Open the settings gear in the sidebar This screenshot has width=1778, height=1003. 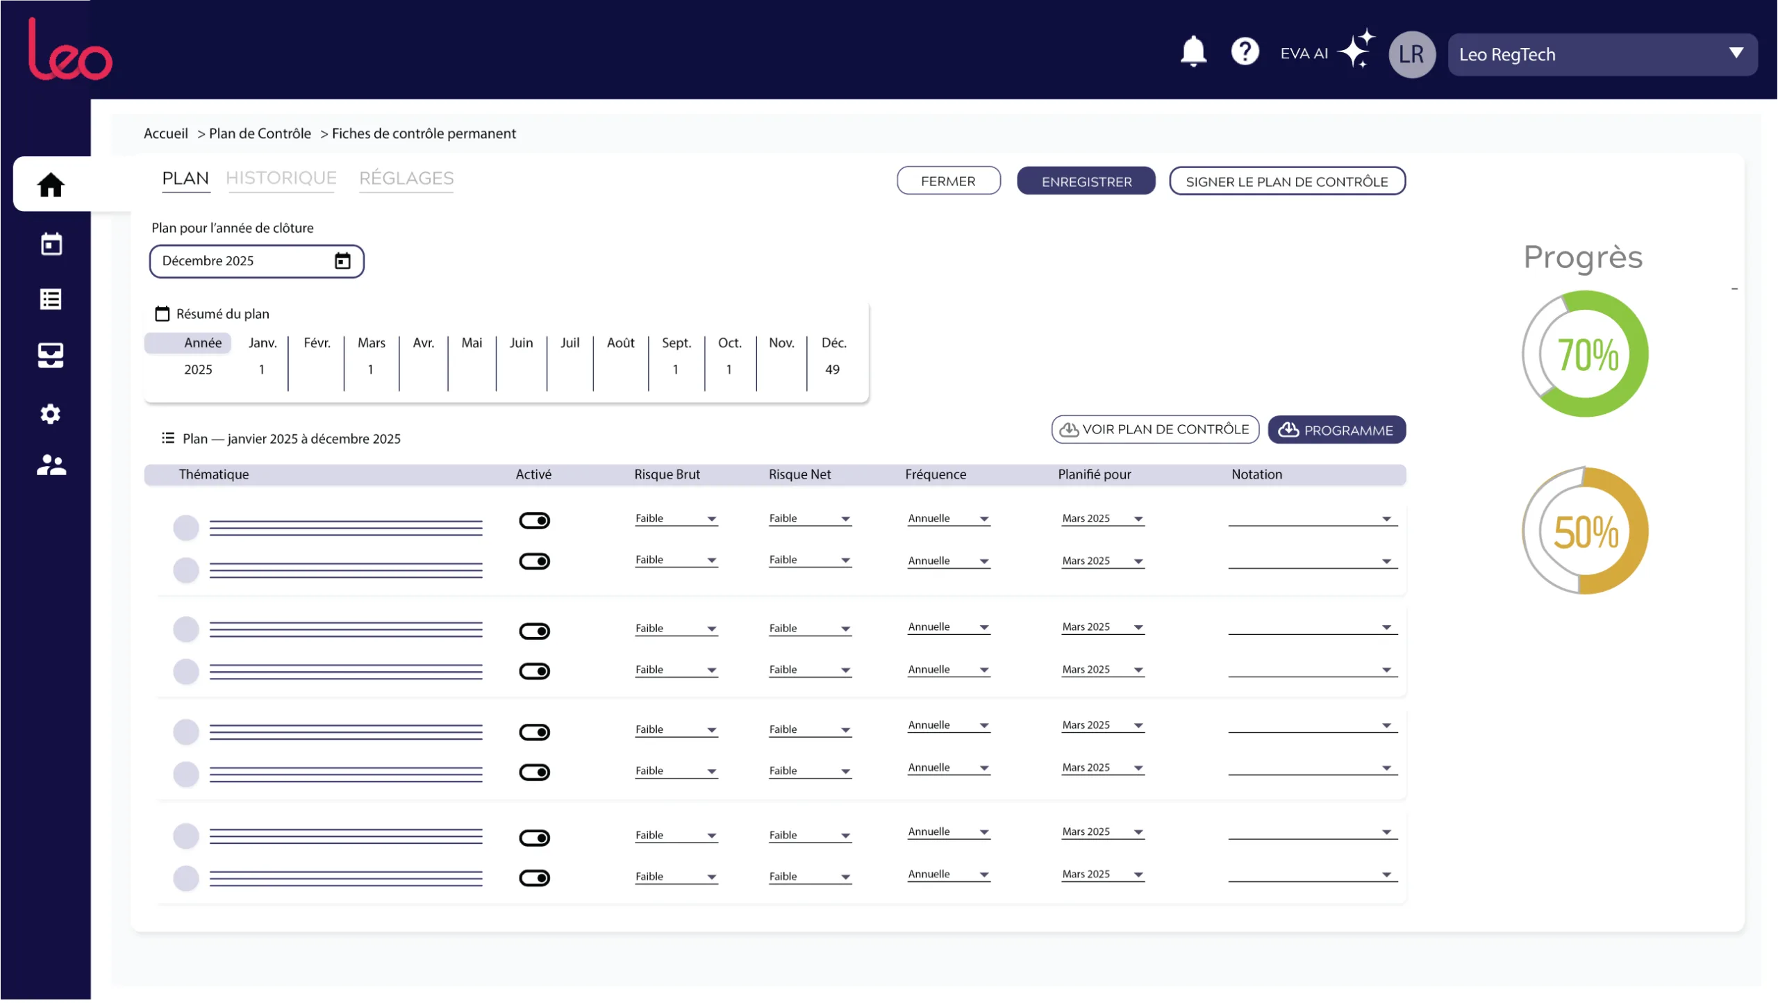(x=51, y=414)
